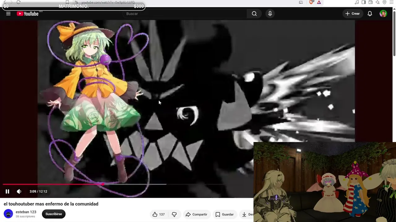Open the browser media control music icon
Viewport: 396px width, 222px height.
pyautogui.click(x=357, y=2)
